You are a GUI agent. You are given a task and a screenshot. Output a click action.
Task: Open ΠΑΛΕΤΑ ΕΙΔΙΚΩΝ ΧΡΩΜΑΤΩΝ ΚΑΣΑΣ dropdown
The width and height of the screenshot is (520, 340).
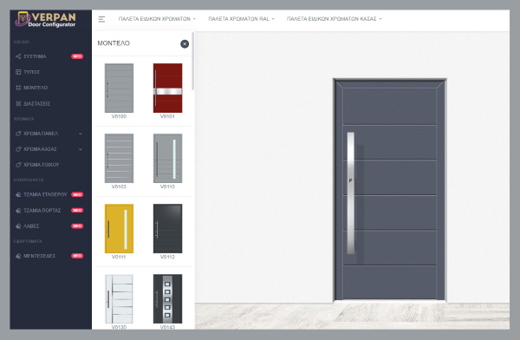pos(335,19)
